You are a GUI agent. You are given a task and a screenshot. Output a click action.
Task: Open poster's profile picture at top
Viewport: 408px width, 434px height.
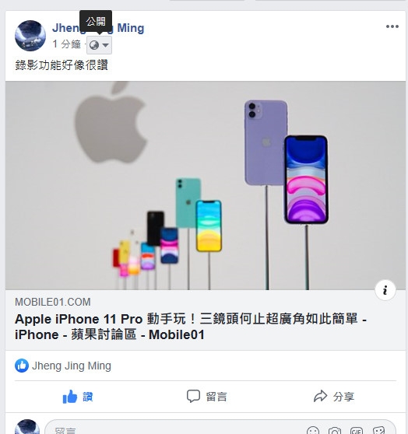coord(30,36)
